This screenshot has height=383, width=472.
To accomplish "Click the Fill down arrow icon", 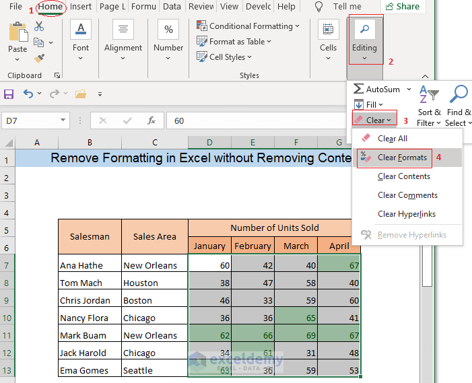I will [x=358, y=104].
